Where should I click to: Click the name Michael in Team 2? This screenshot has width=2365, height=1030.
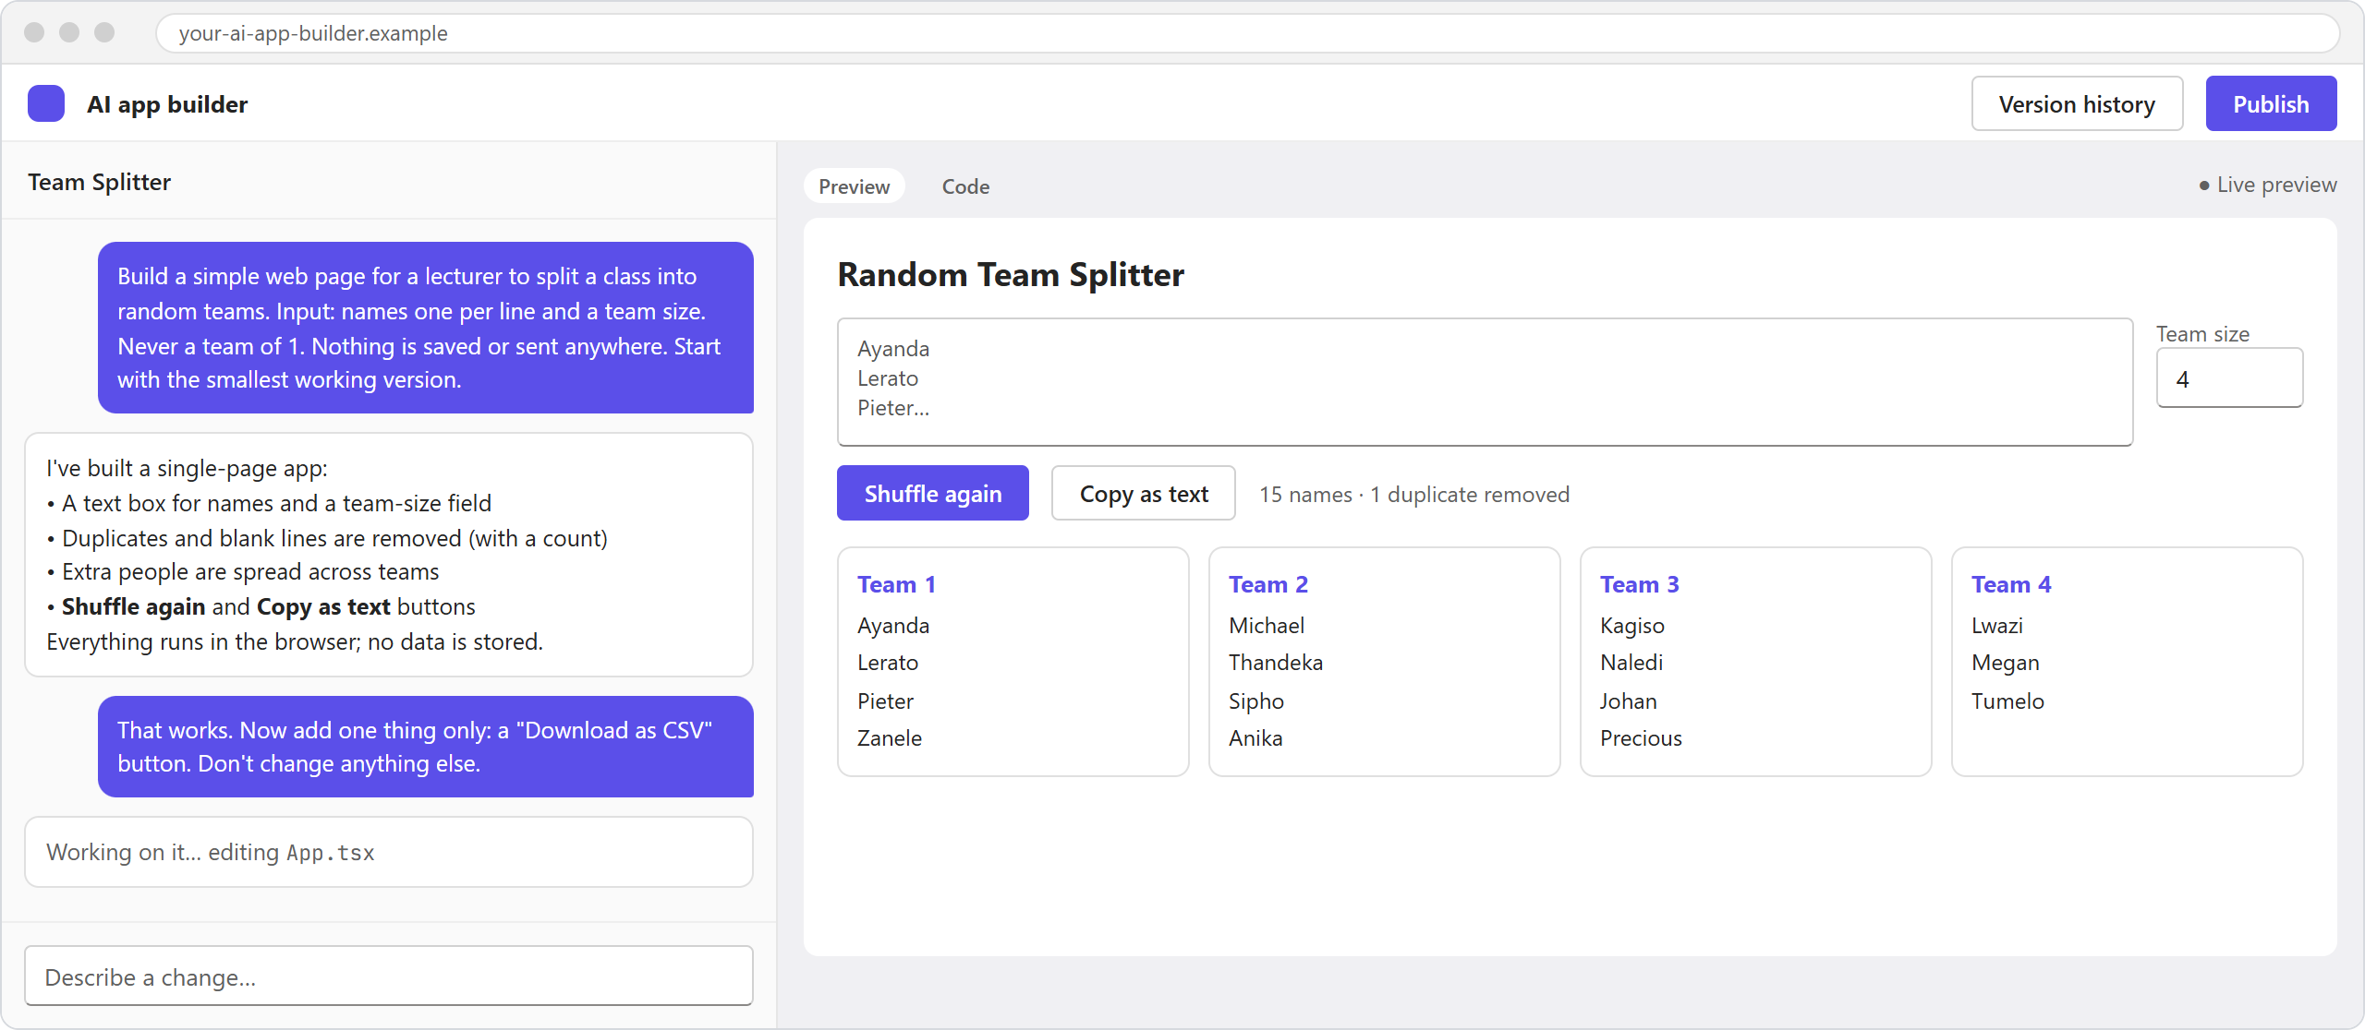click(1267, 626)
